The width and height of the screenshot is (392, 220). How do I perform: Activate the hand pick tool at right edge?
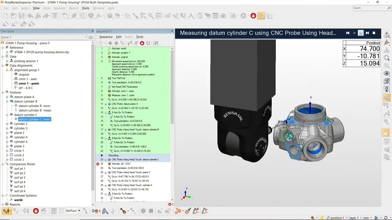tap(386, 132)
